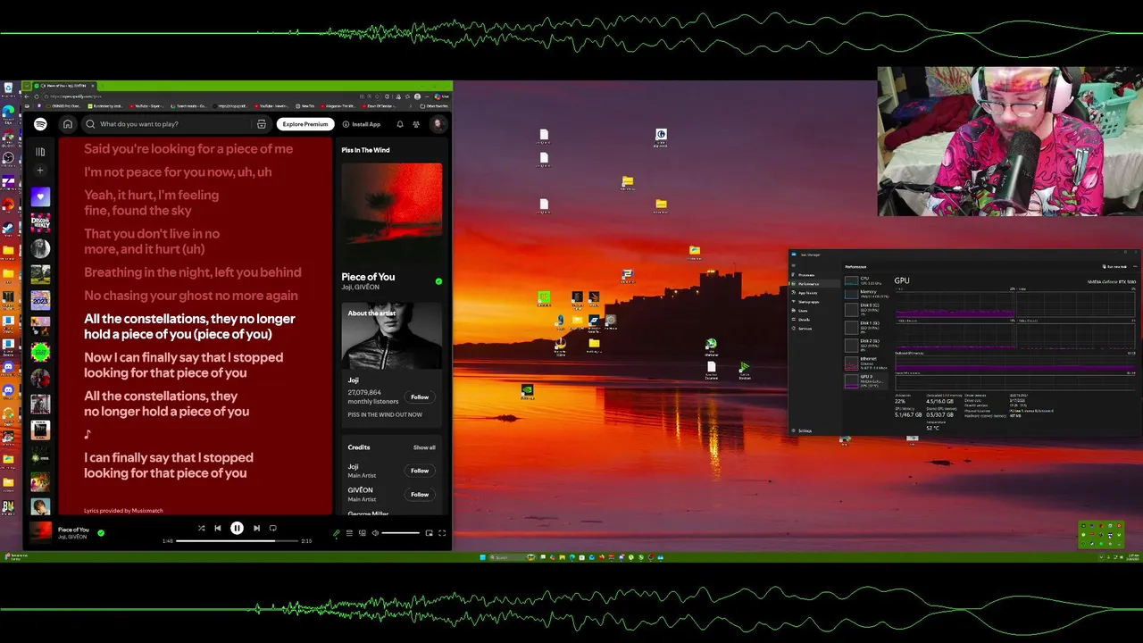
Task: Open the Windows Start button on taskbar
Action: 483,557
